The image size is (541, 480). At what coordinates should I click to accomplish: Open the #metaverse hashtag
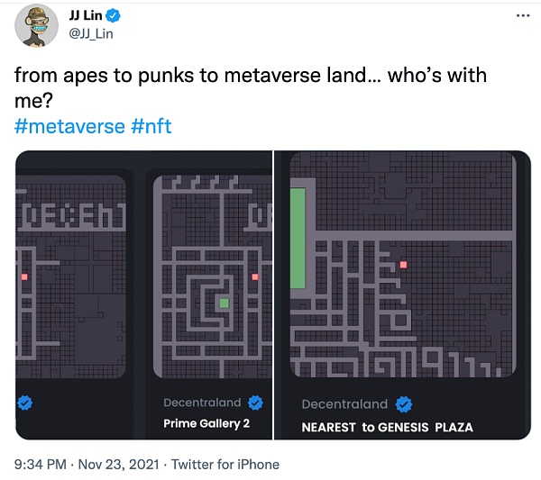click(69, 125)
